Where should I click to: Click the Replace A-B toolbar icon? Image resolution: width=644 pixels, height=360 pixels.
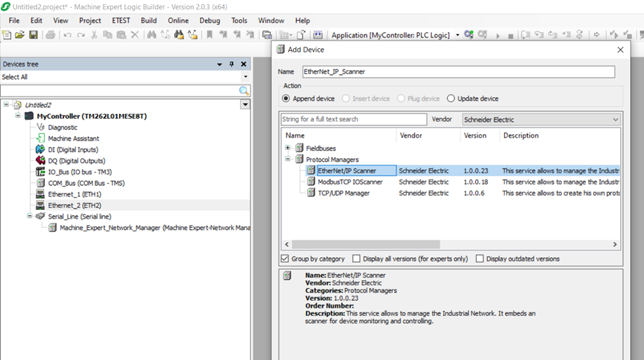tap(165, 35)
